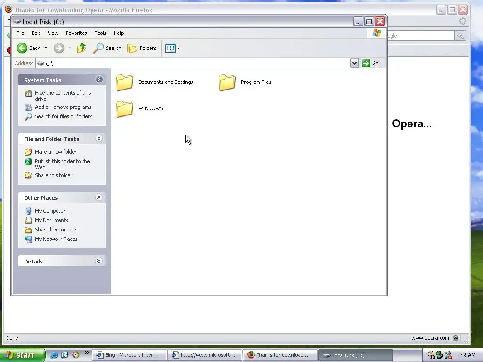The width and height of the screenshot is (483, 362).
Task: Open the File menu
Action: (x=20, y=33)
